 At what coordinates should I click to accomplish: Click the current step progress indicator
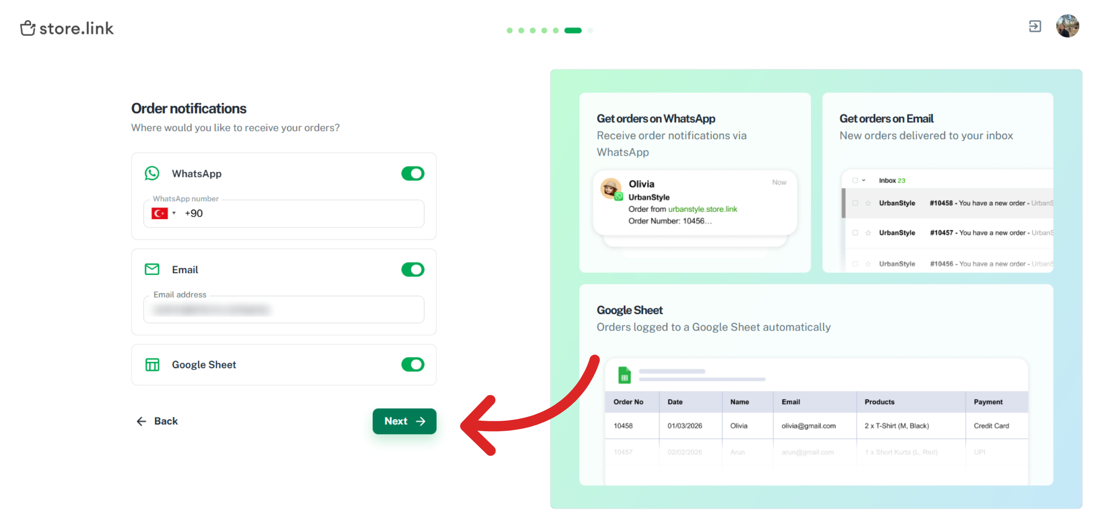(572, 31)
